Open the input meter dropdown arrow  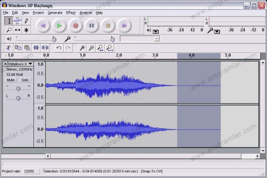tap(217, 32)
